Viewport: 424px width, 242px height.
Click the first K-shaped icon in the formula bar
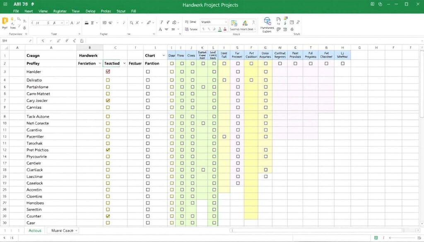[43, 41]
